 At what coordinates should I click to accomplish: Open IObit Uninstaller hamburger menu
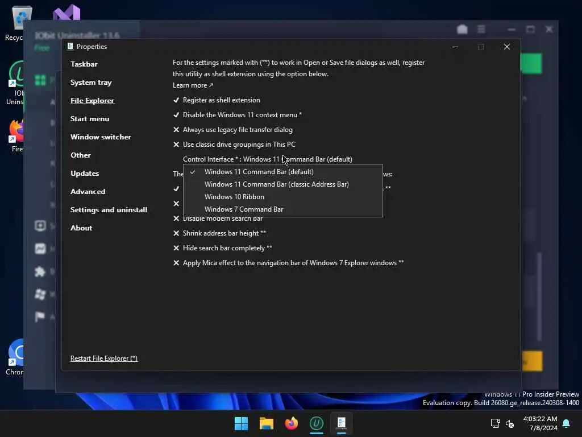pos(481,29)
